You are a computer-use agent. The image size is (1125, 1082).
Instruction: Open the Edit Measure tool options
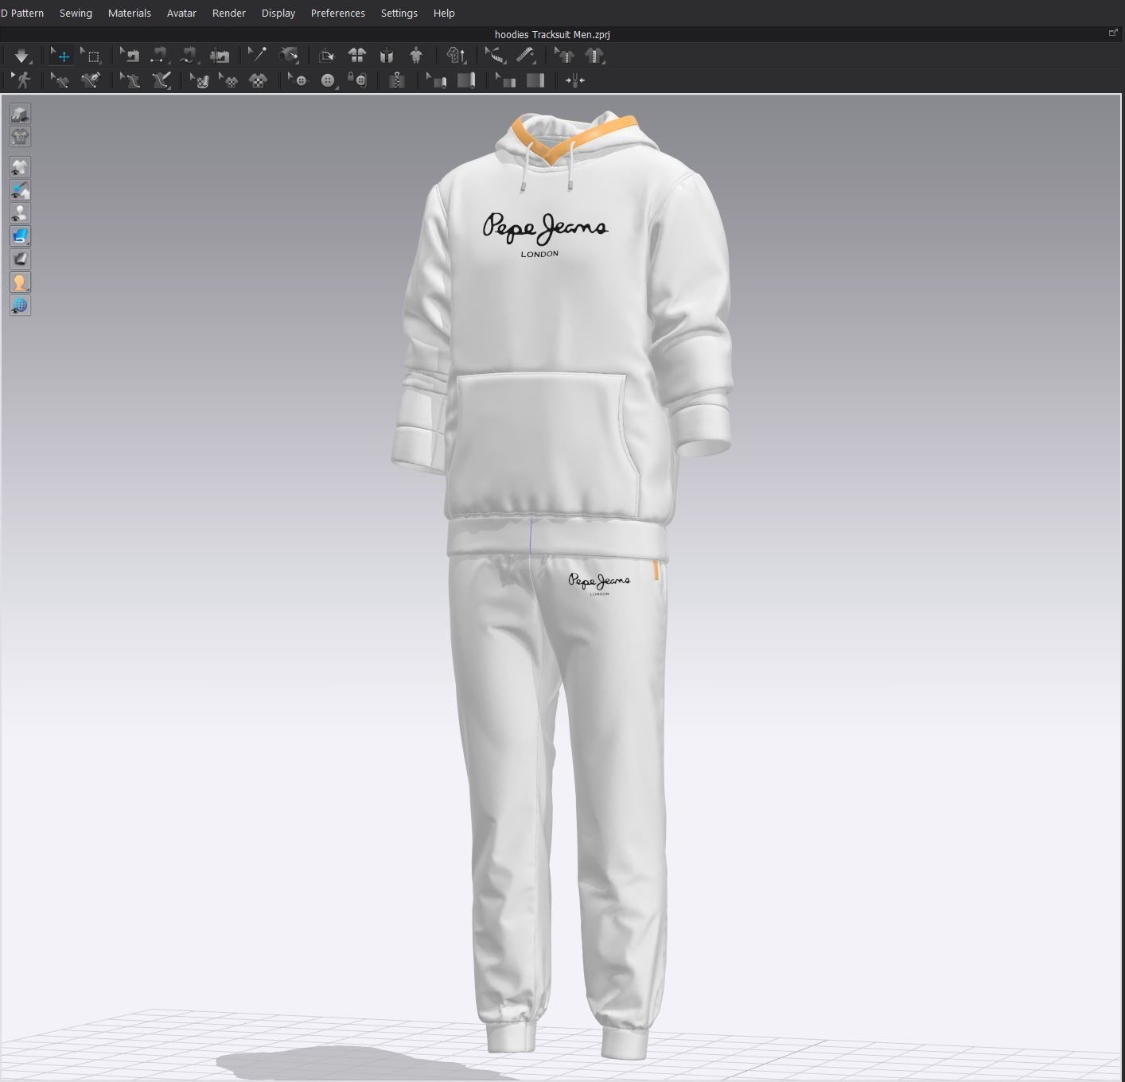click(x=496, y=56)
